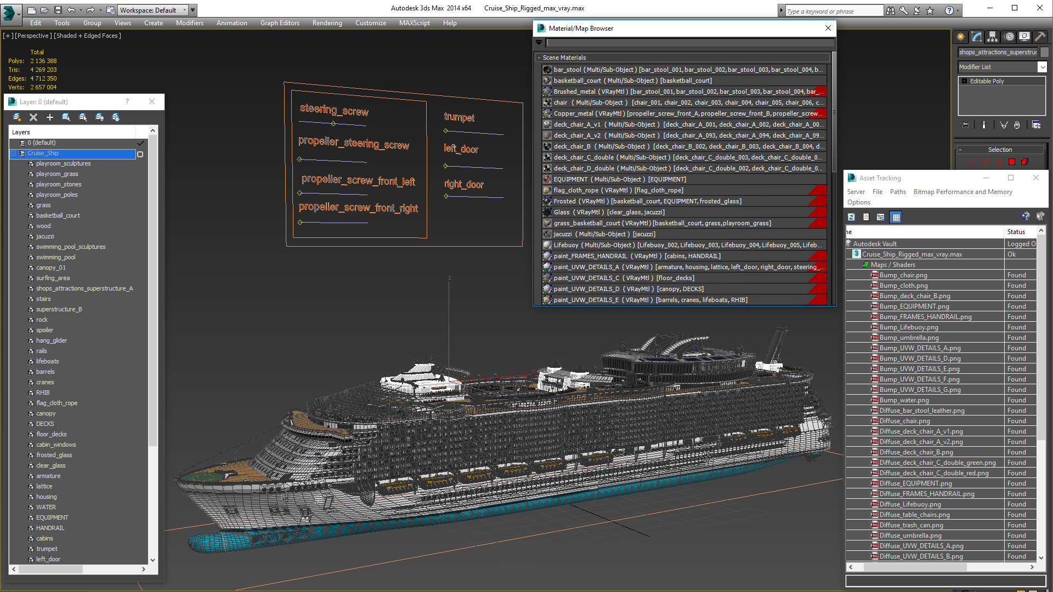This screenshot has height=592, width=1053.
Task: Collapse the Scene Materials group
Action: (539, 58)
